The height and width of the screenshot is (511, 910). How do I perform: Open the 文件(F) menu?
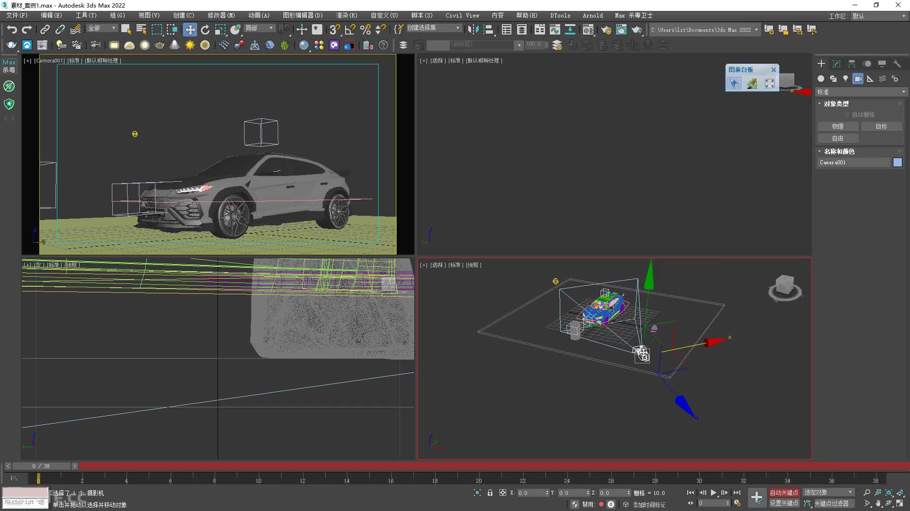[x=17, y=16]
